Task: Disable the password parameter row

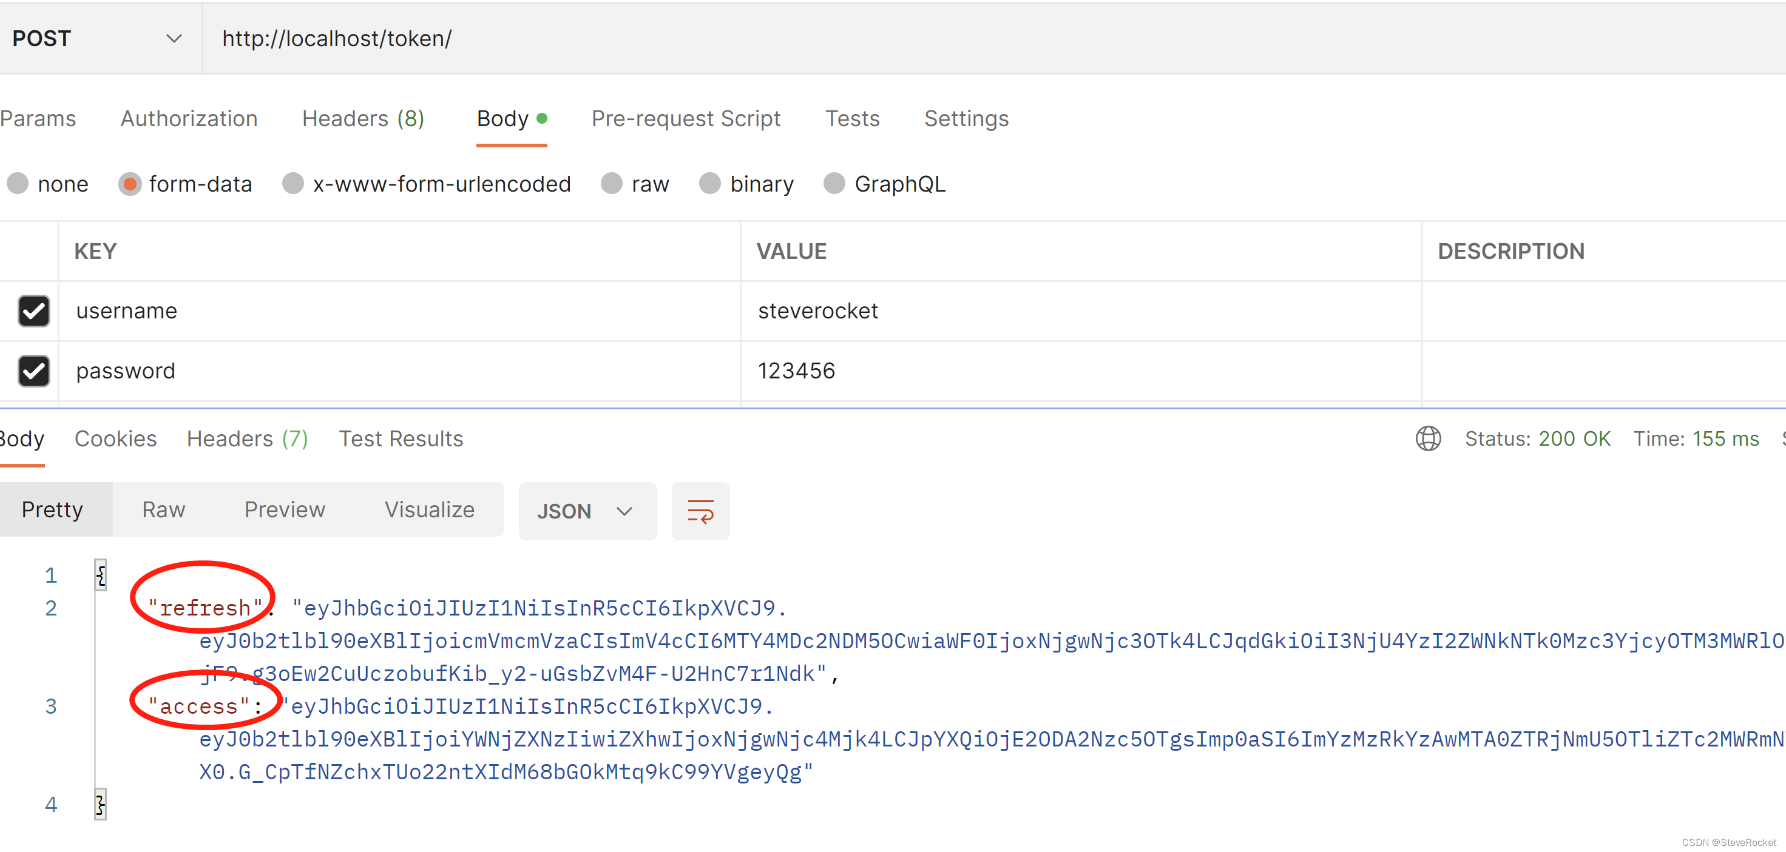Action: (x=33, y=371)
